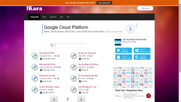Image resolution: width=181 pixels, height=102 pixels.
Task: Open the Google Cloud Platform ad title
Action: point(66,27)
